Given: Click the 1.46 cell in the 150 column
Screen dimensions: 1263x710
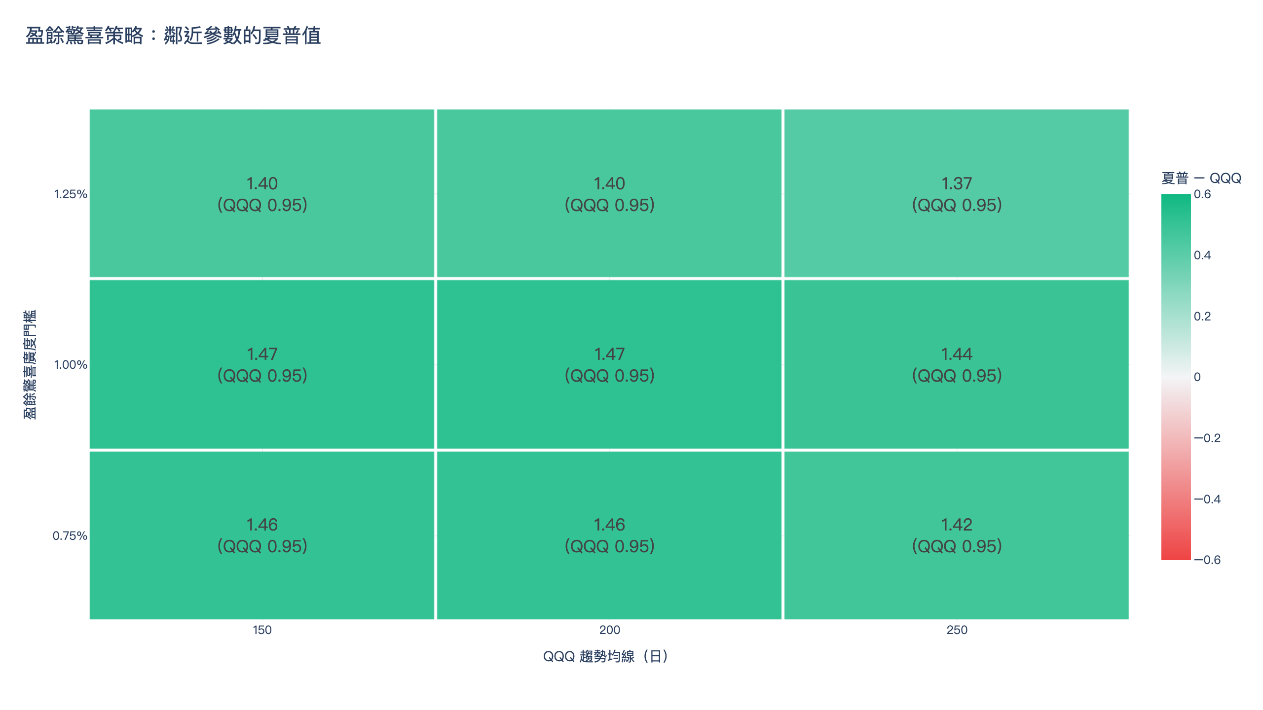Looking at the screenshot, I should (x=262, y=535).
